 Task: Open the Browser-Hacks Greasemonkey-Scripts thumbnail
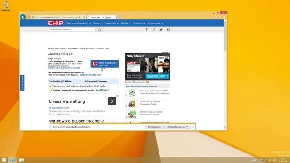tap(132, 115)
